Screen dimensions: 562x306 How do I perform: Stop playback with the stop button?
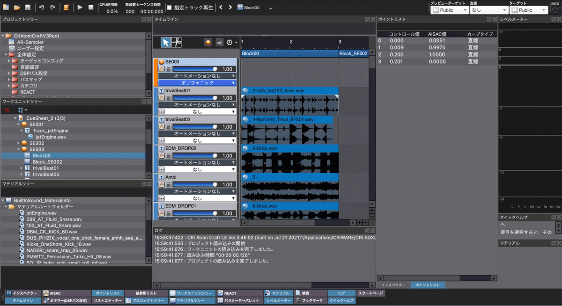click(x=91, y=7)
